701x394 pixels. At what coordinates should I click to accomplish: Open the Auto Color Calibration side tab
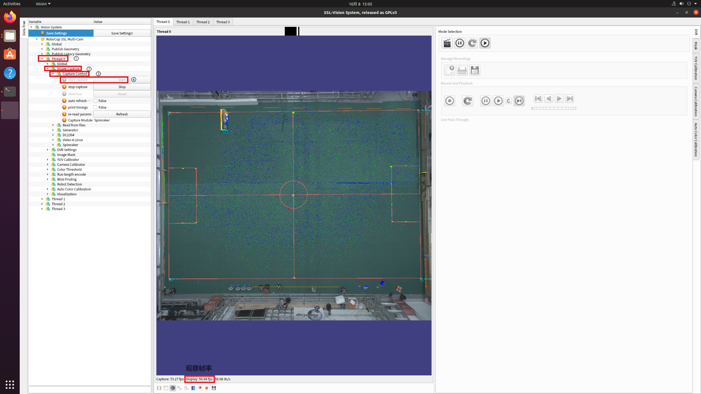(x=696, y=140)
